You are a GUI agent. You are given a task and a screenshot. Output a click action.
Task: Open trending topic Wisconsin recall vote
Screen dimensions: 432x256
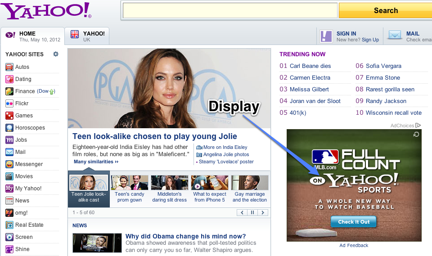tap(394, 113)
